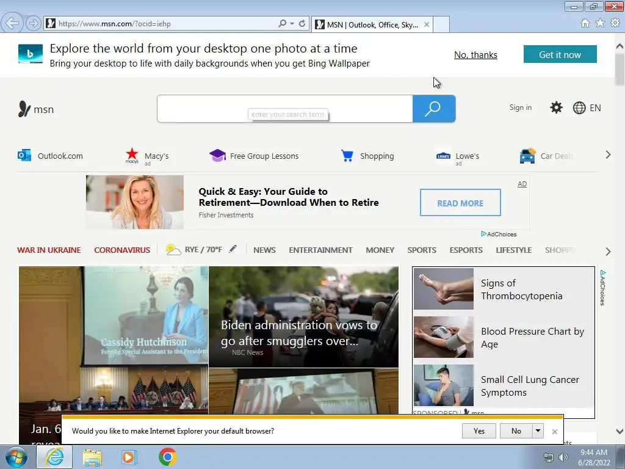
Task: Click the Bing Wallpaper logo icon
Action: pyautogui.click(x=31, y=54)
